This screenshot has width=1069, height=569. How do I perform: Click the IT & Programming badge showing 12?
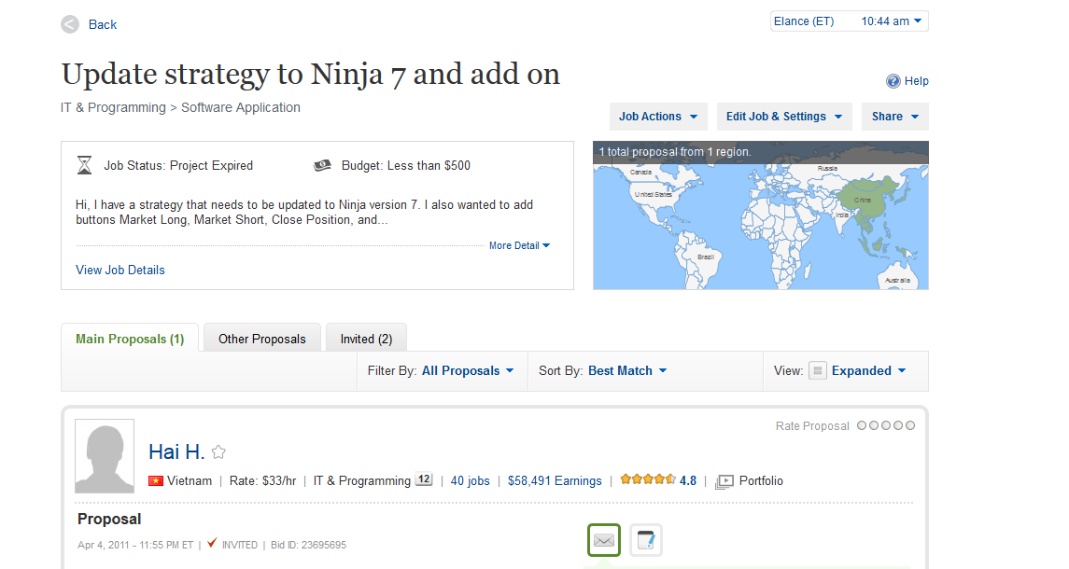[x=423, y=479]
